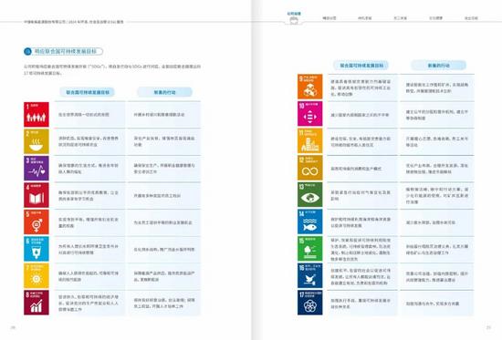Click the blue section title badge on the left page
The height and width of the screenshot is (340, 502).
click(63, 51)
